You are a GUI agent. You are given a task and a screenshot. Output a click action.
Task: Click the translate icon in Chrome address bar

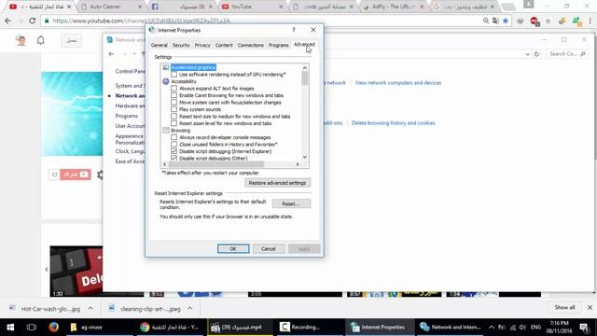[x=495, y=21]
